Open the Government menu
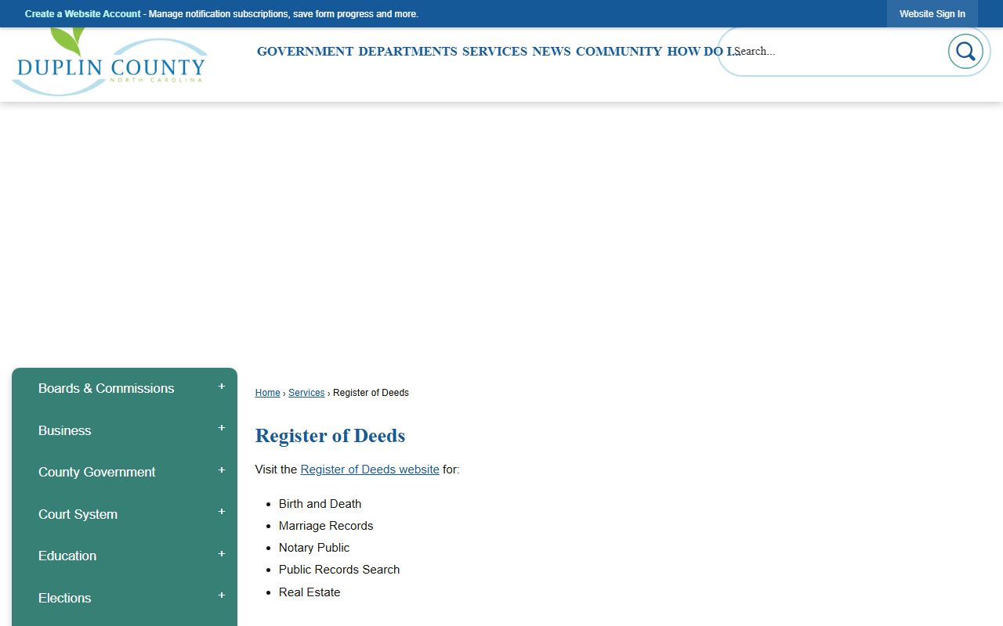Viewport: 1003px width, 626px height. (305, 51)
